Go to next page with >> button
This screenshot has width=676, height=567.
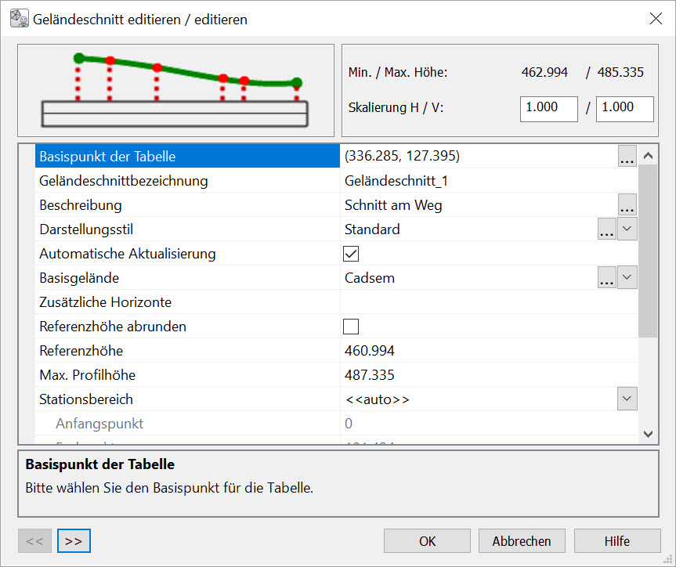[x=74, y=541]
